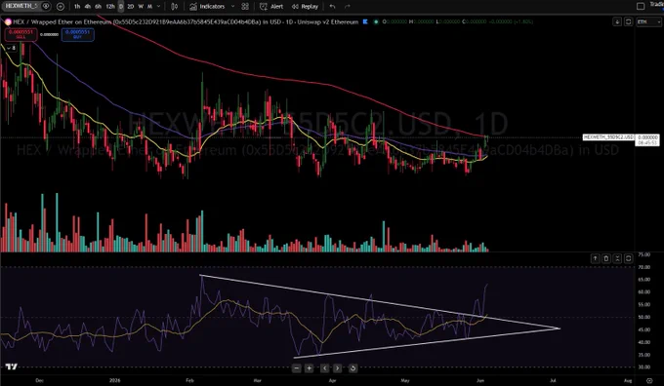This screenshot has height=386, width=664.
Task: Click the blue K icon after Uniswap title
Action: click(365, 21)
